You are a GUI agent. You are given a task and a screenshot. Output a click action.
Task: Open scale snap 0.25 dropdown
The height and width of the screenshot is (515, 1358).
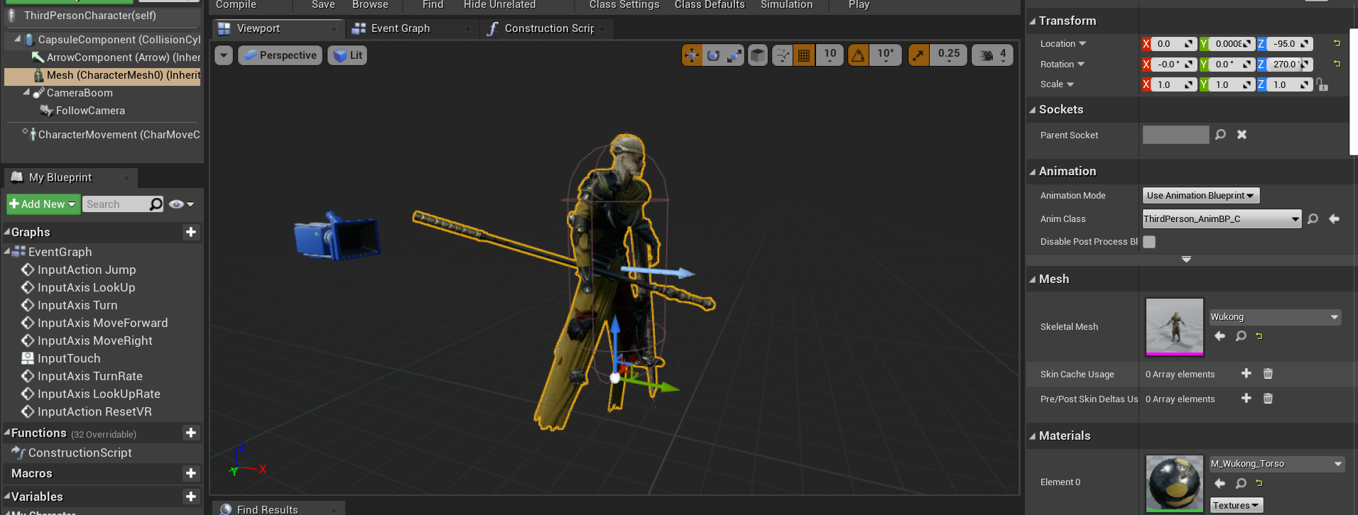click(x=948, y=55)
